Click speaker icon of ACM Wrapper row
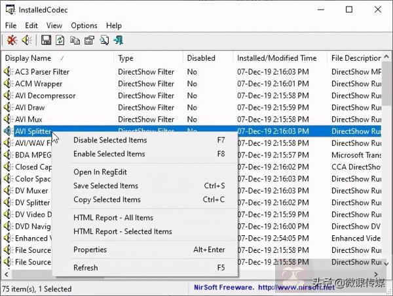The image size is (393, 296). click(9, 84)
